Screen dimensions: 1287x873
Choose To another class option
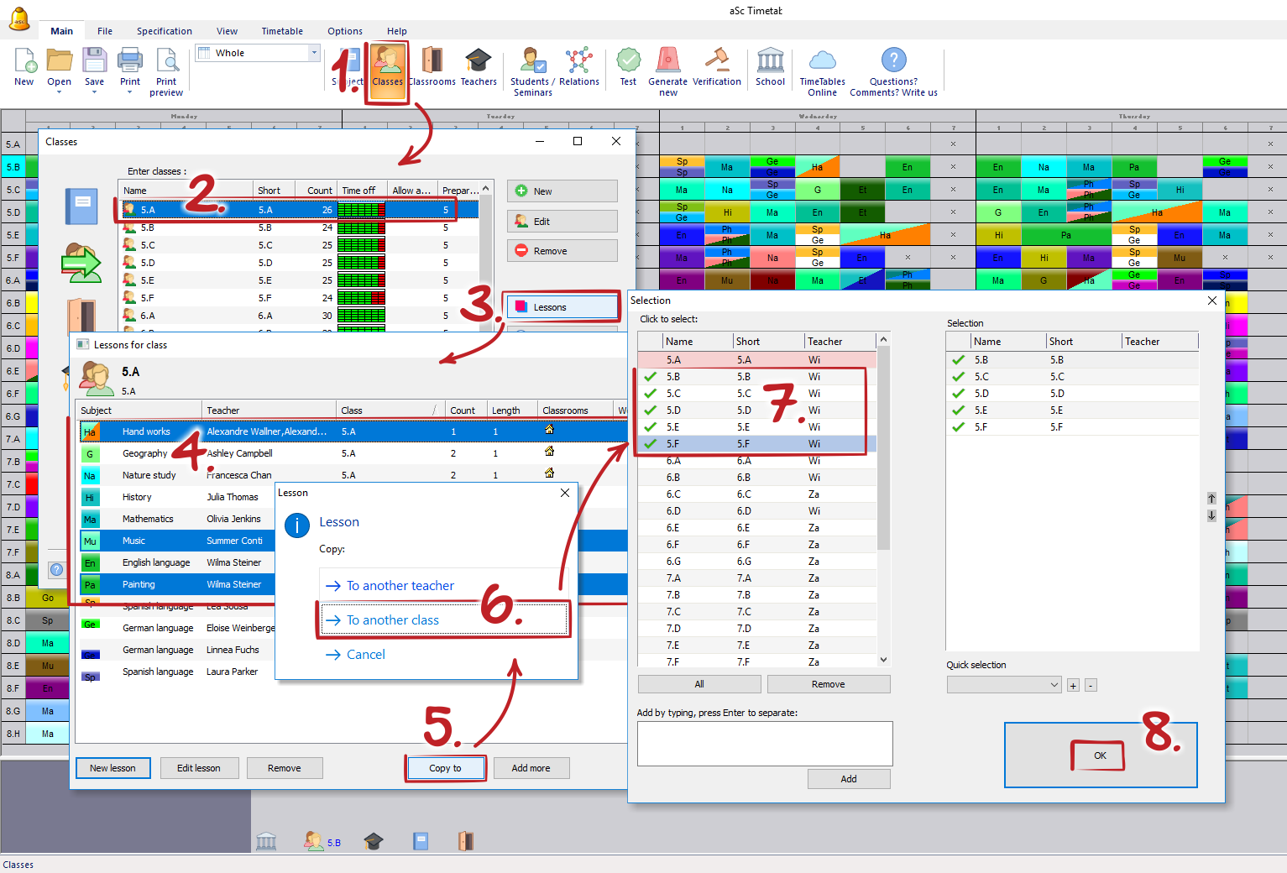point(393,620)
